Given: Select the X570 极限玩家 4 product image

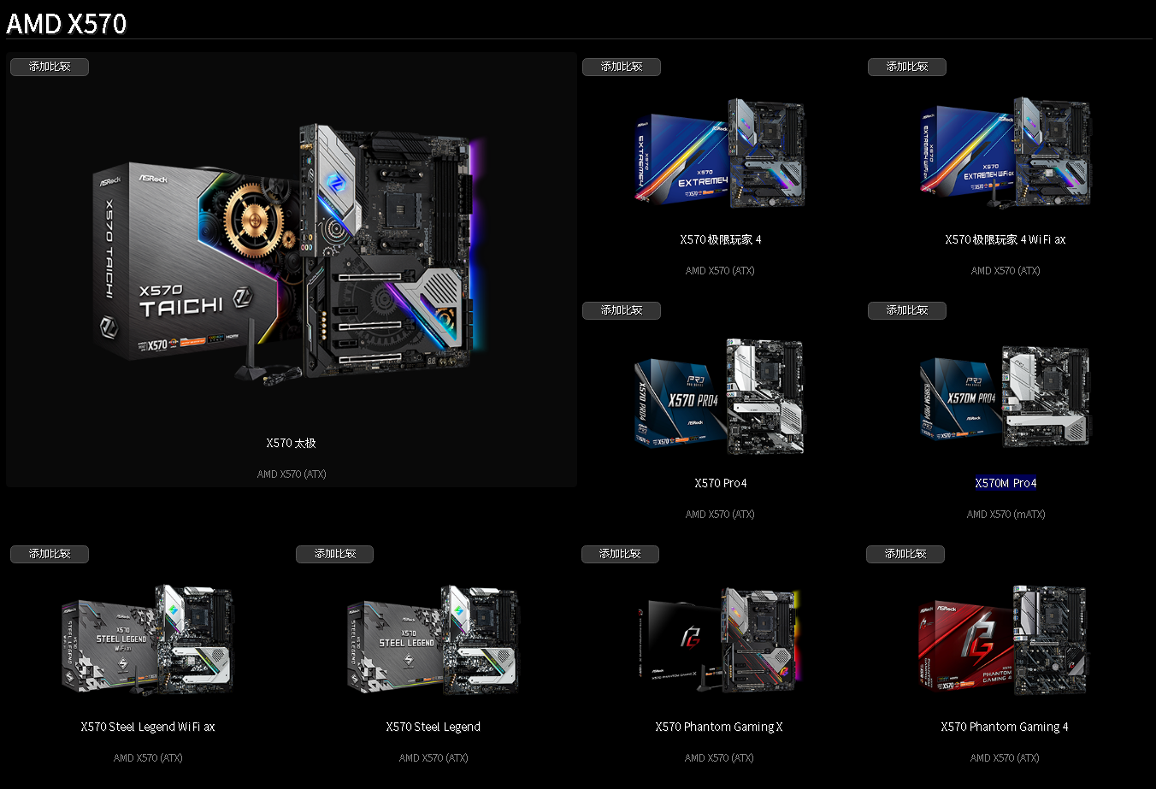Looking at the screenshot, I should pos(720,154).
